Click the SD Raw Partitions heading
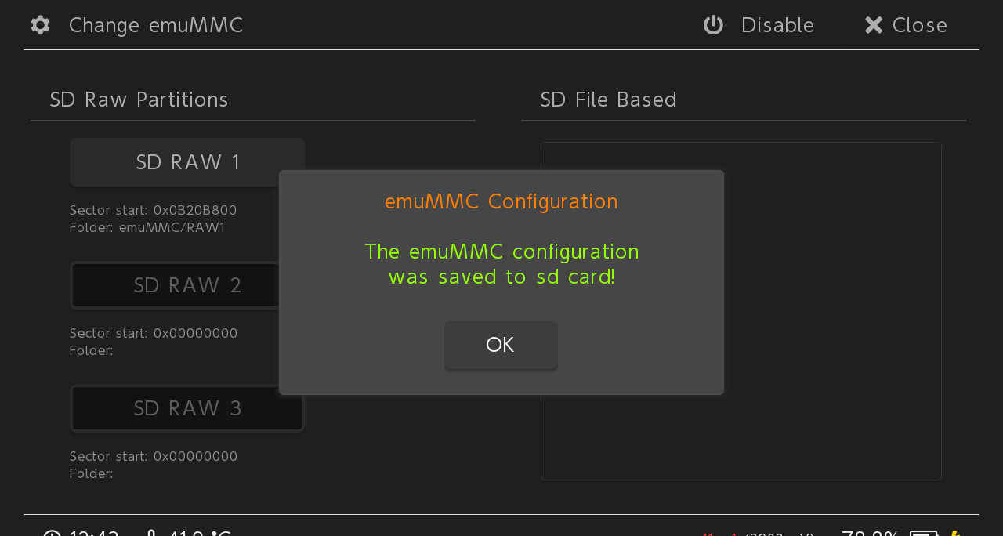 click(139, 100)
